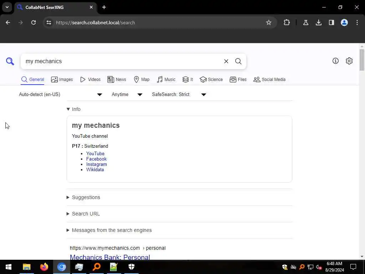This screenshot has width=365, height=274.
Task: Switch to Map tab
Action: (x=142, y=80)
